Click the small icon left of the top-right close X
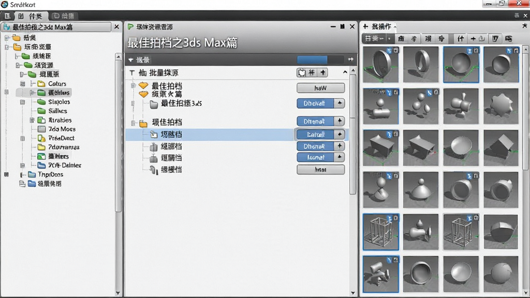This screenshot has width=530, height=298. pos(517,16)
